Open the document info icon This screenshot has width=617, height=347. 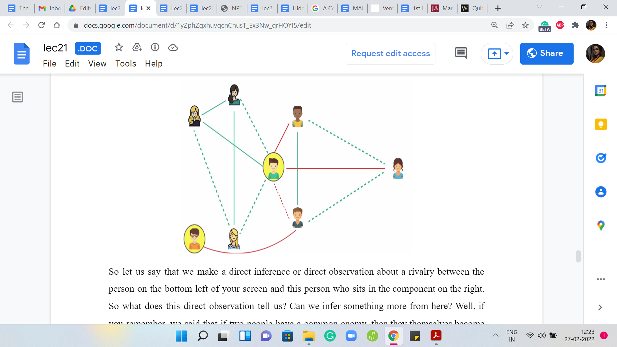click(155, 48)
